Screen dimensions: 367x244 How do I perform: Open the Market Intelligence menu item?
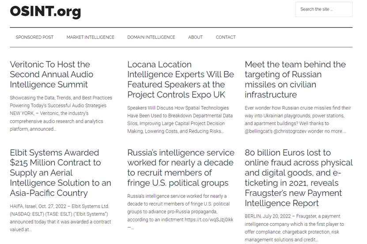(x=91, y=37)
